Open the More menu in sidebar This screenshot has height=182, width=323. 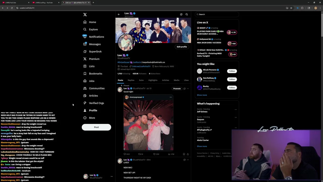(89, 118)
